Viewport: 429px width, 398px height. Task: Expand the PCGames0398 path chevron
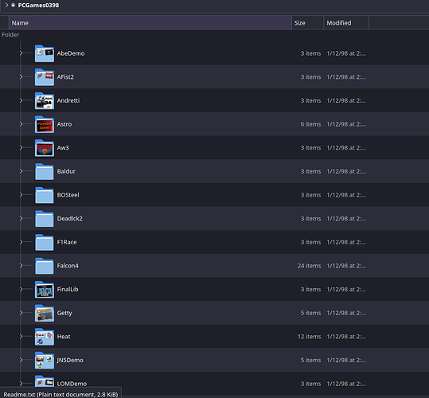[x=6, y=5]
